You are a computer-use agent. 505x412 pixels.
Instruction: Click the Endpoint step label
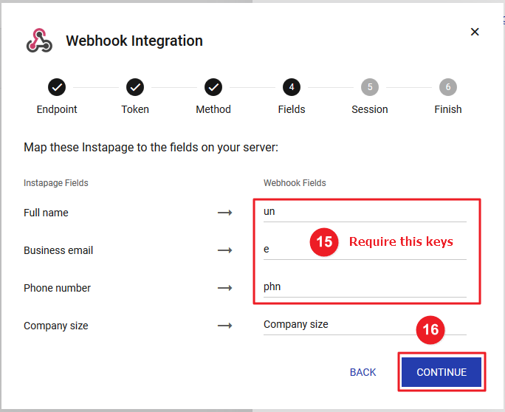(57, 109)
